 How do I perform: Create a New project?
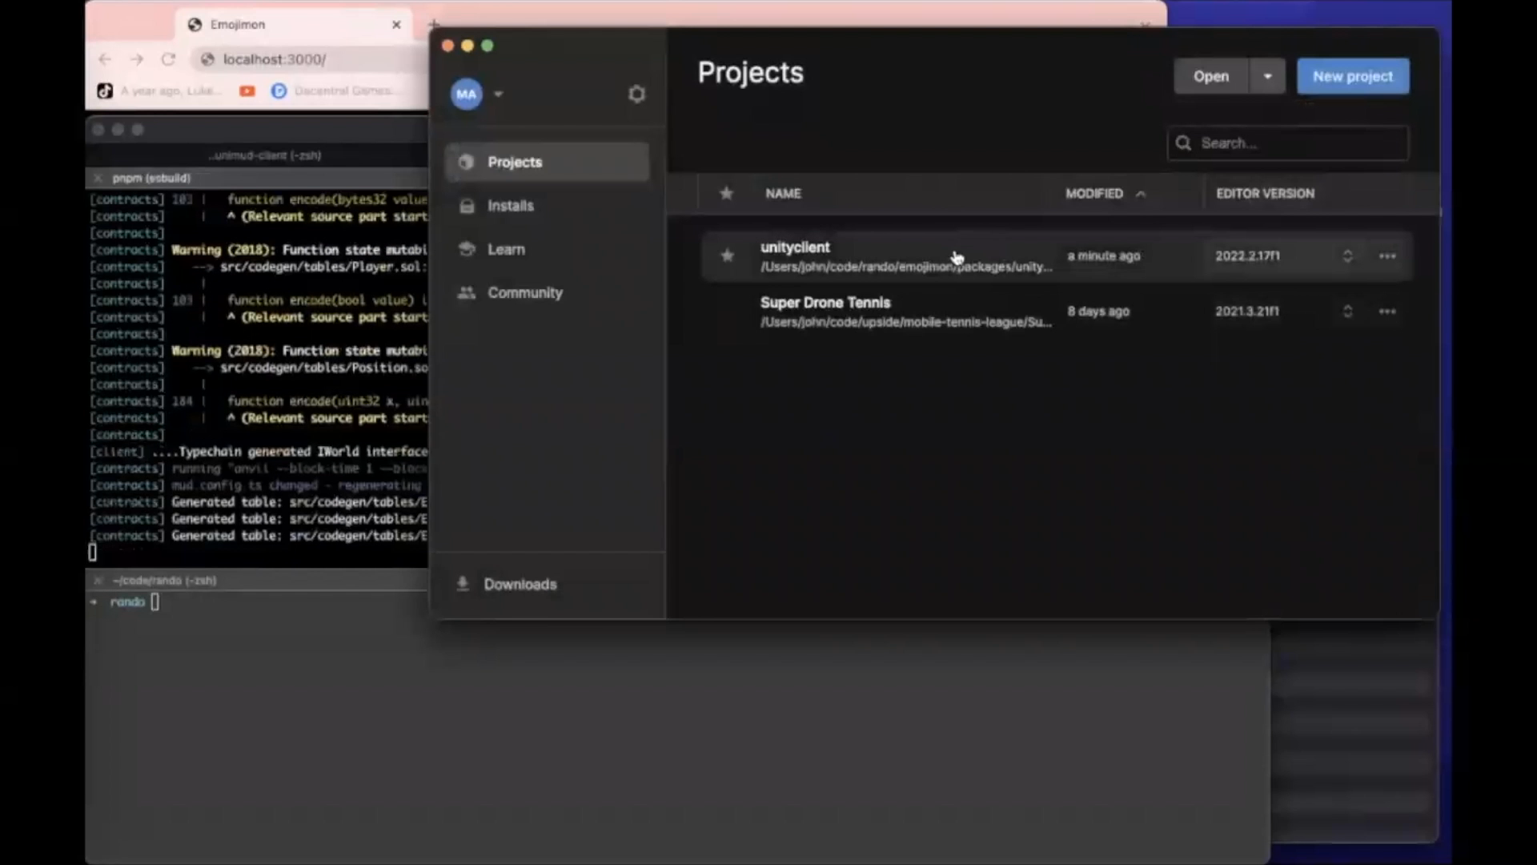point(1353,77)
